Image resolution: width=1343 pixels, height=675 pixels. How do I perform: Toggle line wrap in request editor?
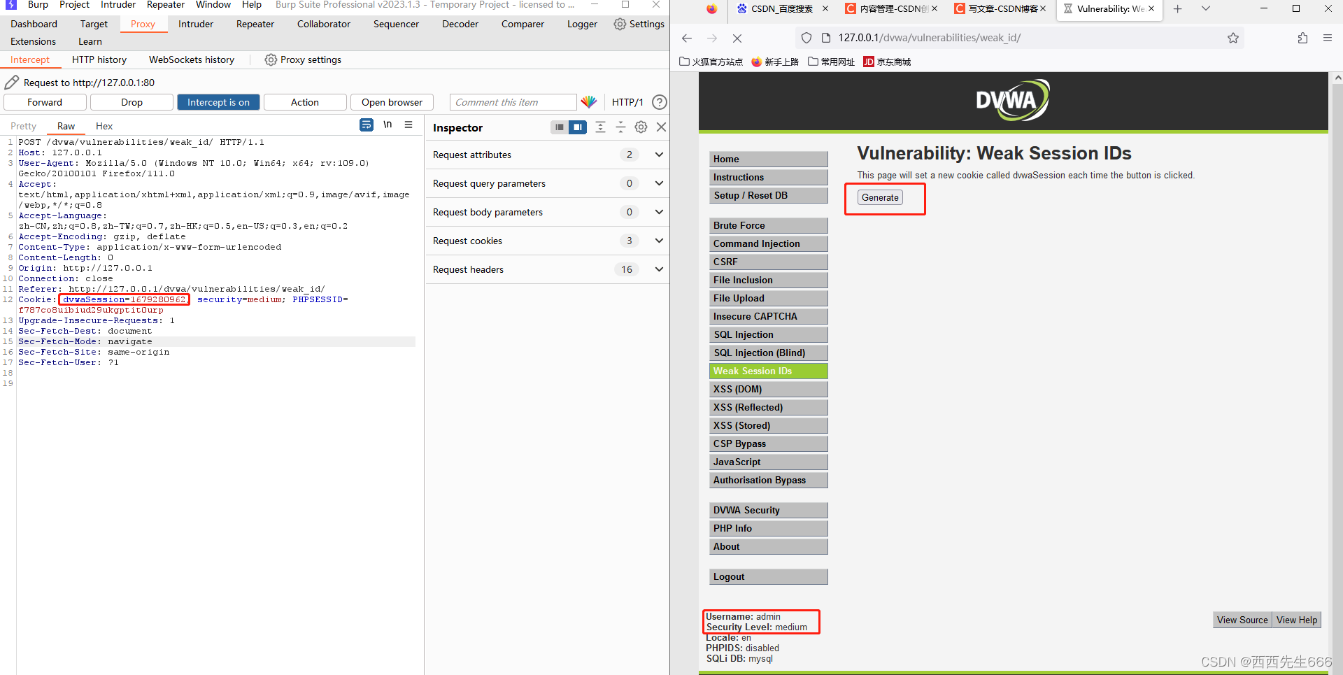(367, 125)
